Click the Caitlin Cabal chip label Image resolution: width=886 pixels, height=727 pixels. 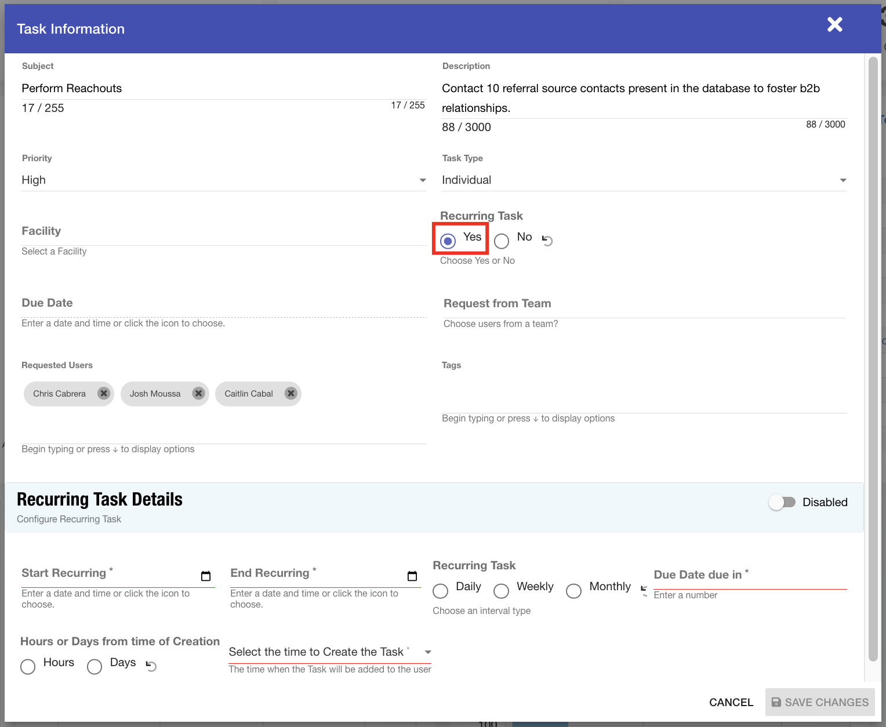[249, 394]
